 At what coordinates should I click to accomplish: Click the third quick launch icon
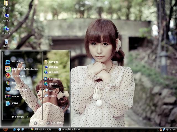click(23, 130)
